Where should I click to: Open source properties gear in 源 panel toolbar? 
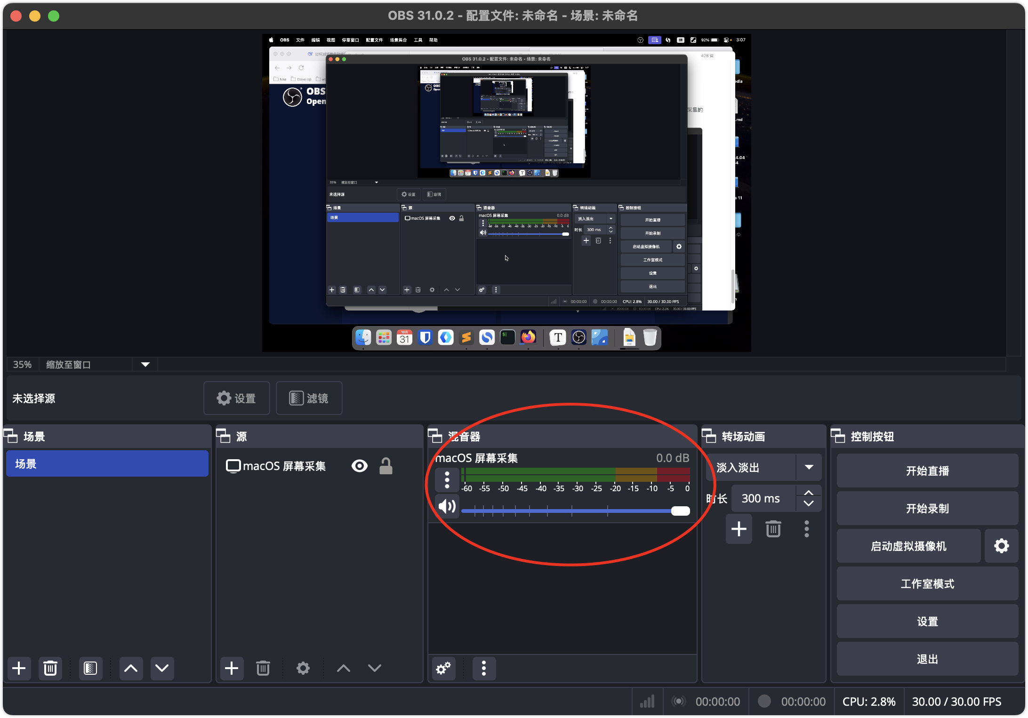point(303,668)
